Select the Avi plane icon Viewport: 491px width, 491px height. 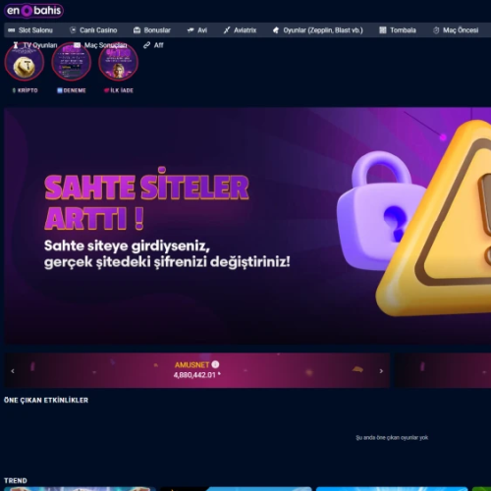pyautogui.click(x=191, y=30)
